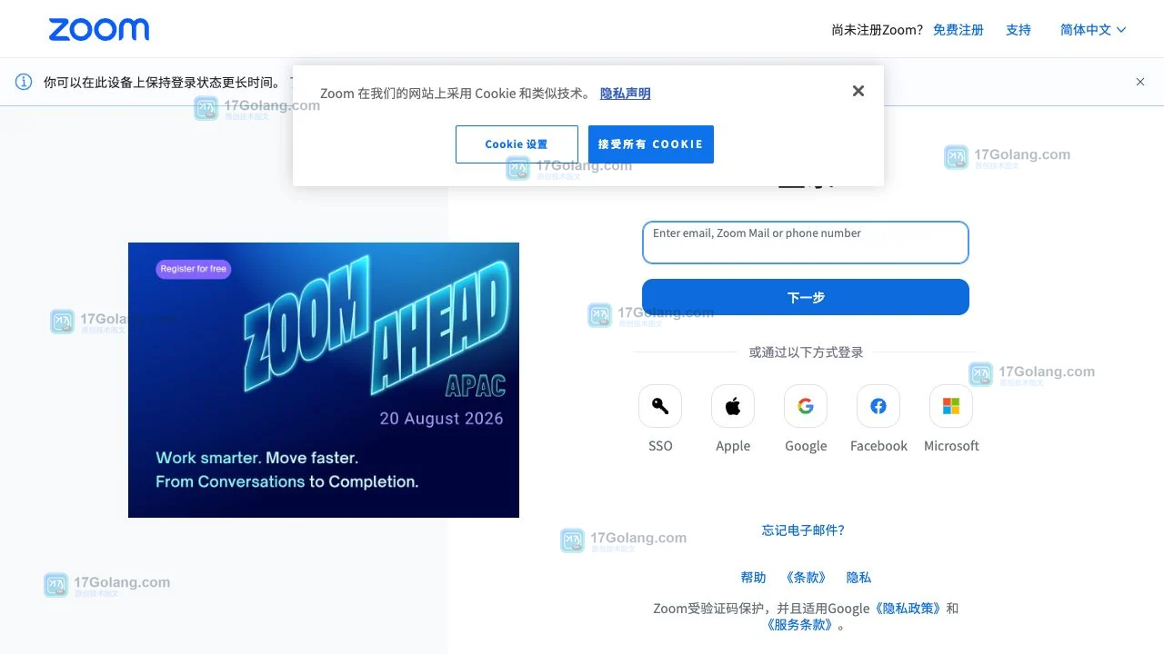Open Google 《隐私政策》 link

908,609
